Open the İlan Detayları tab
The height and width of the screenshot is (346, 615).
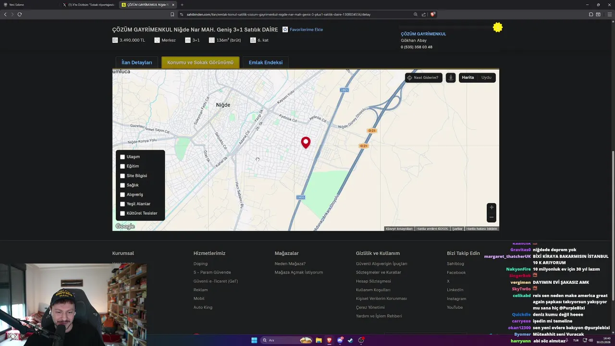[x=136, y=62]
